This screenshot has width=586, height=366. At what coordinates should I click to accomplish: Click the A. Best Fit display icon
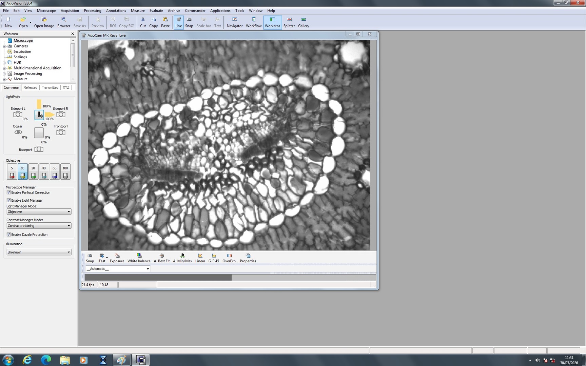click(x=161, y=258)
